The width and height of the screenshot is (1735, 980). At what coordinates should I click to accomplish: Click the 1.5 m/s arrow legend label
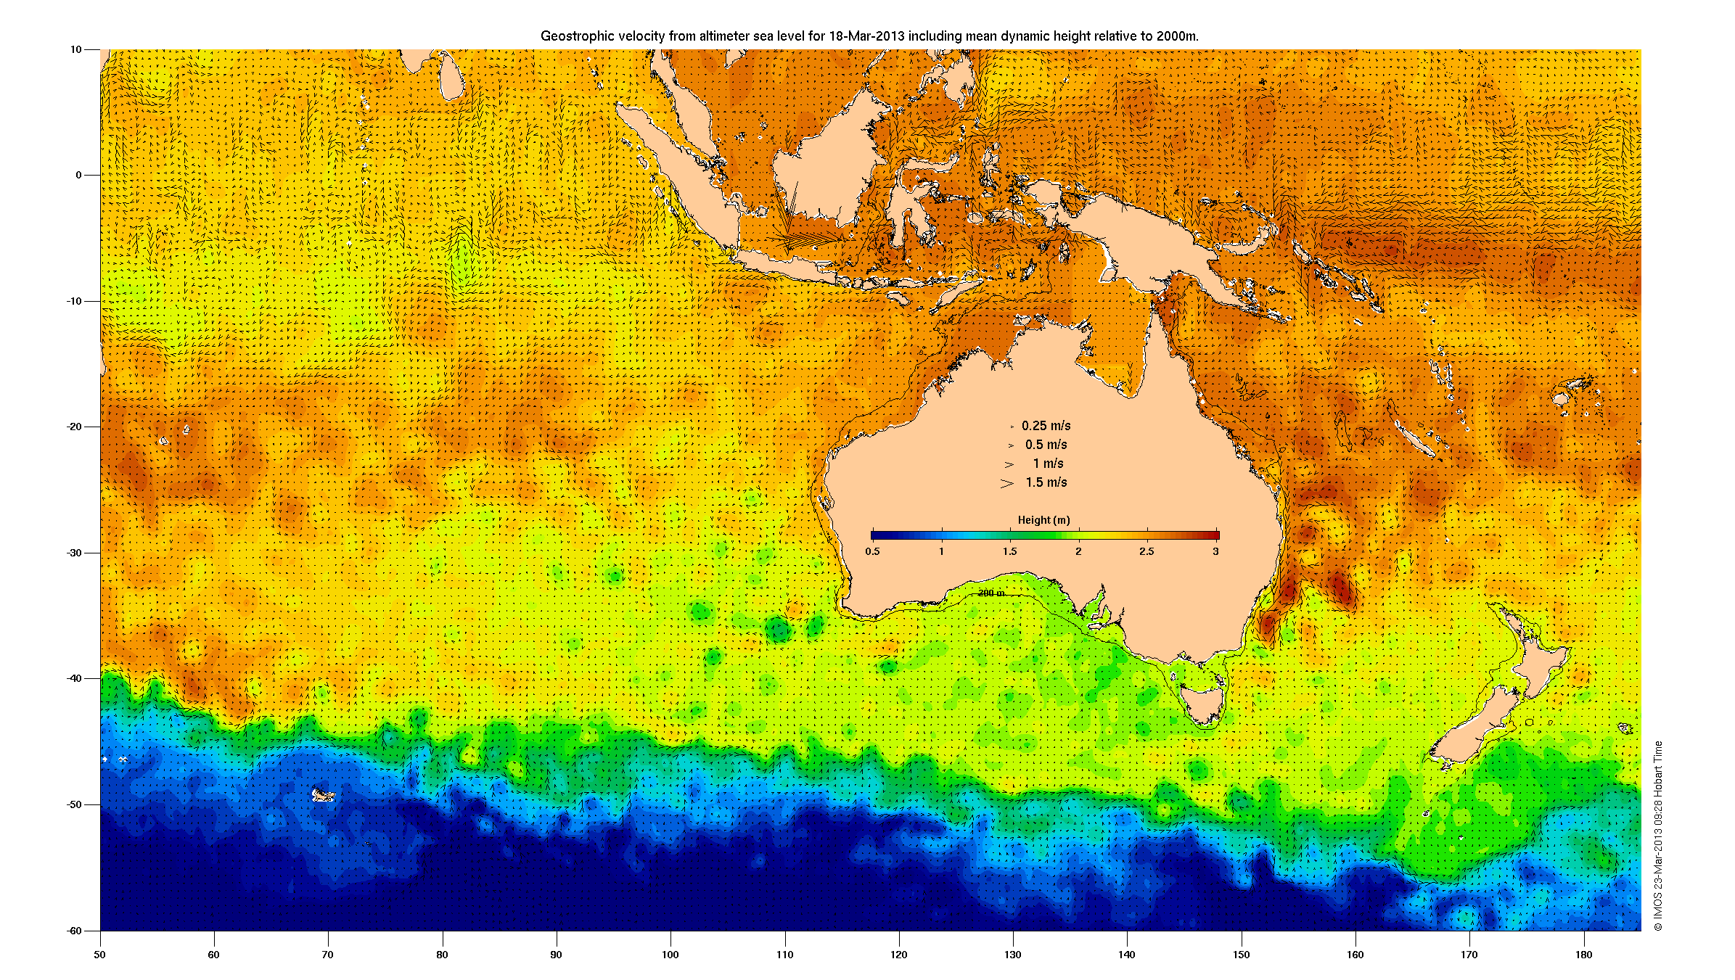[1046, 482]
